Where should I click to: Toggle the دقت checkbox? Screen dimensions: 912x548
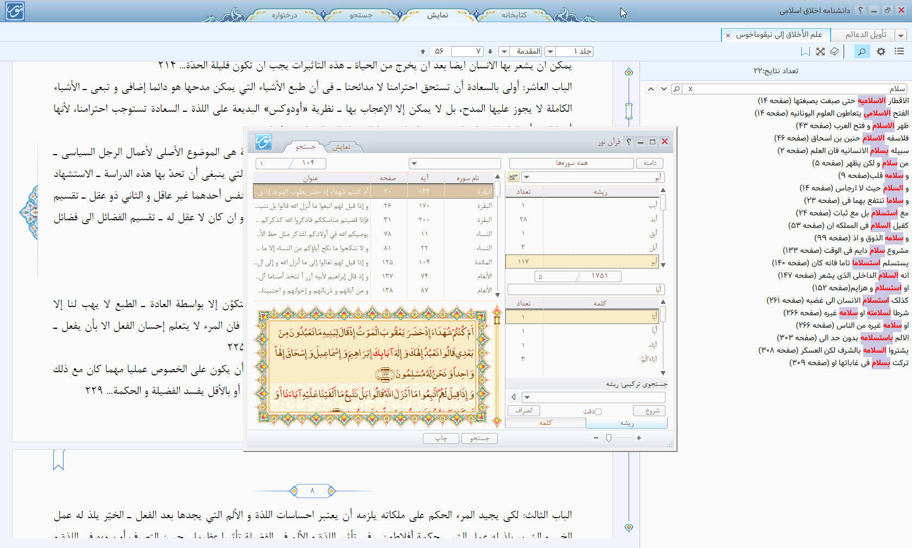[x=598, y=412]
